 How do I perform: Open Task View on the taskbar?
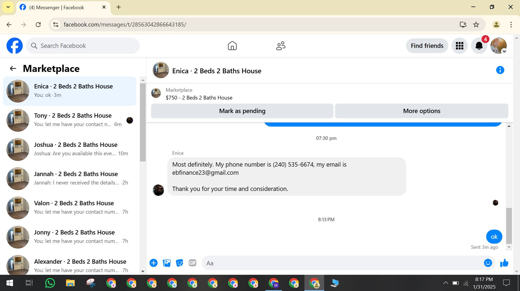tap(29, 283)
